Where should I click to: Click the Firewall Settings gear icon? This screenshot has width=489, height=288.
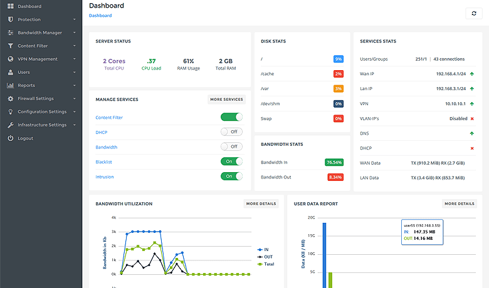[x=11, y=98]
